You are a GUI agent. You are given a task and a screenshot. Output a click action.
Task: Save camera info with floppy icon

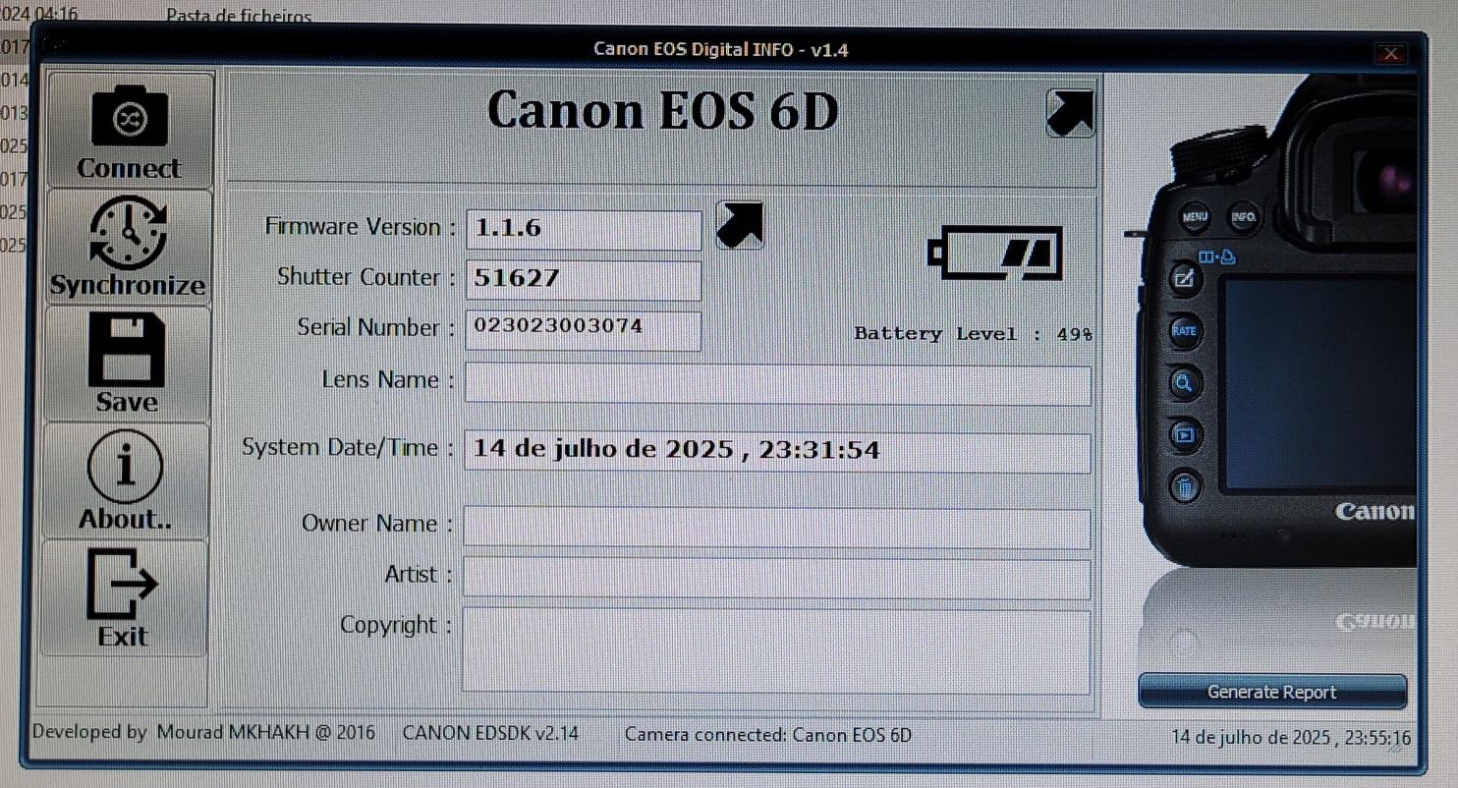point(127,364)
